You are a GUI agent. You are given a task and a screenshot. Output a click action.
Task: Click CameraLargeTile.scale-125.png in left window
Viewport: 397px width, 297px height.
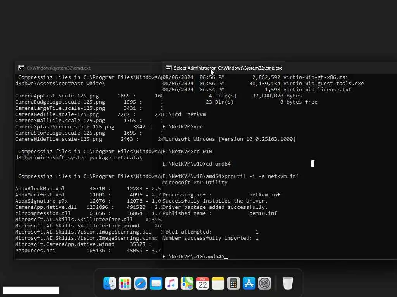click(x=60, y=108)
